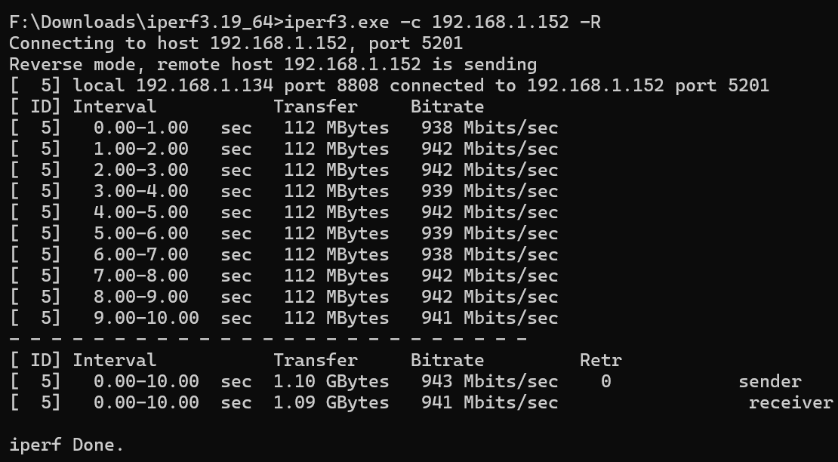Click the -R flag in the command
Image resolution: width=838 pixels, height=462 pixels.
click(590, 22)
